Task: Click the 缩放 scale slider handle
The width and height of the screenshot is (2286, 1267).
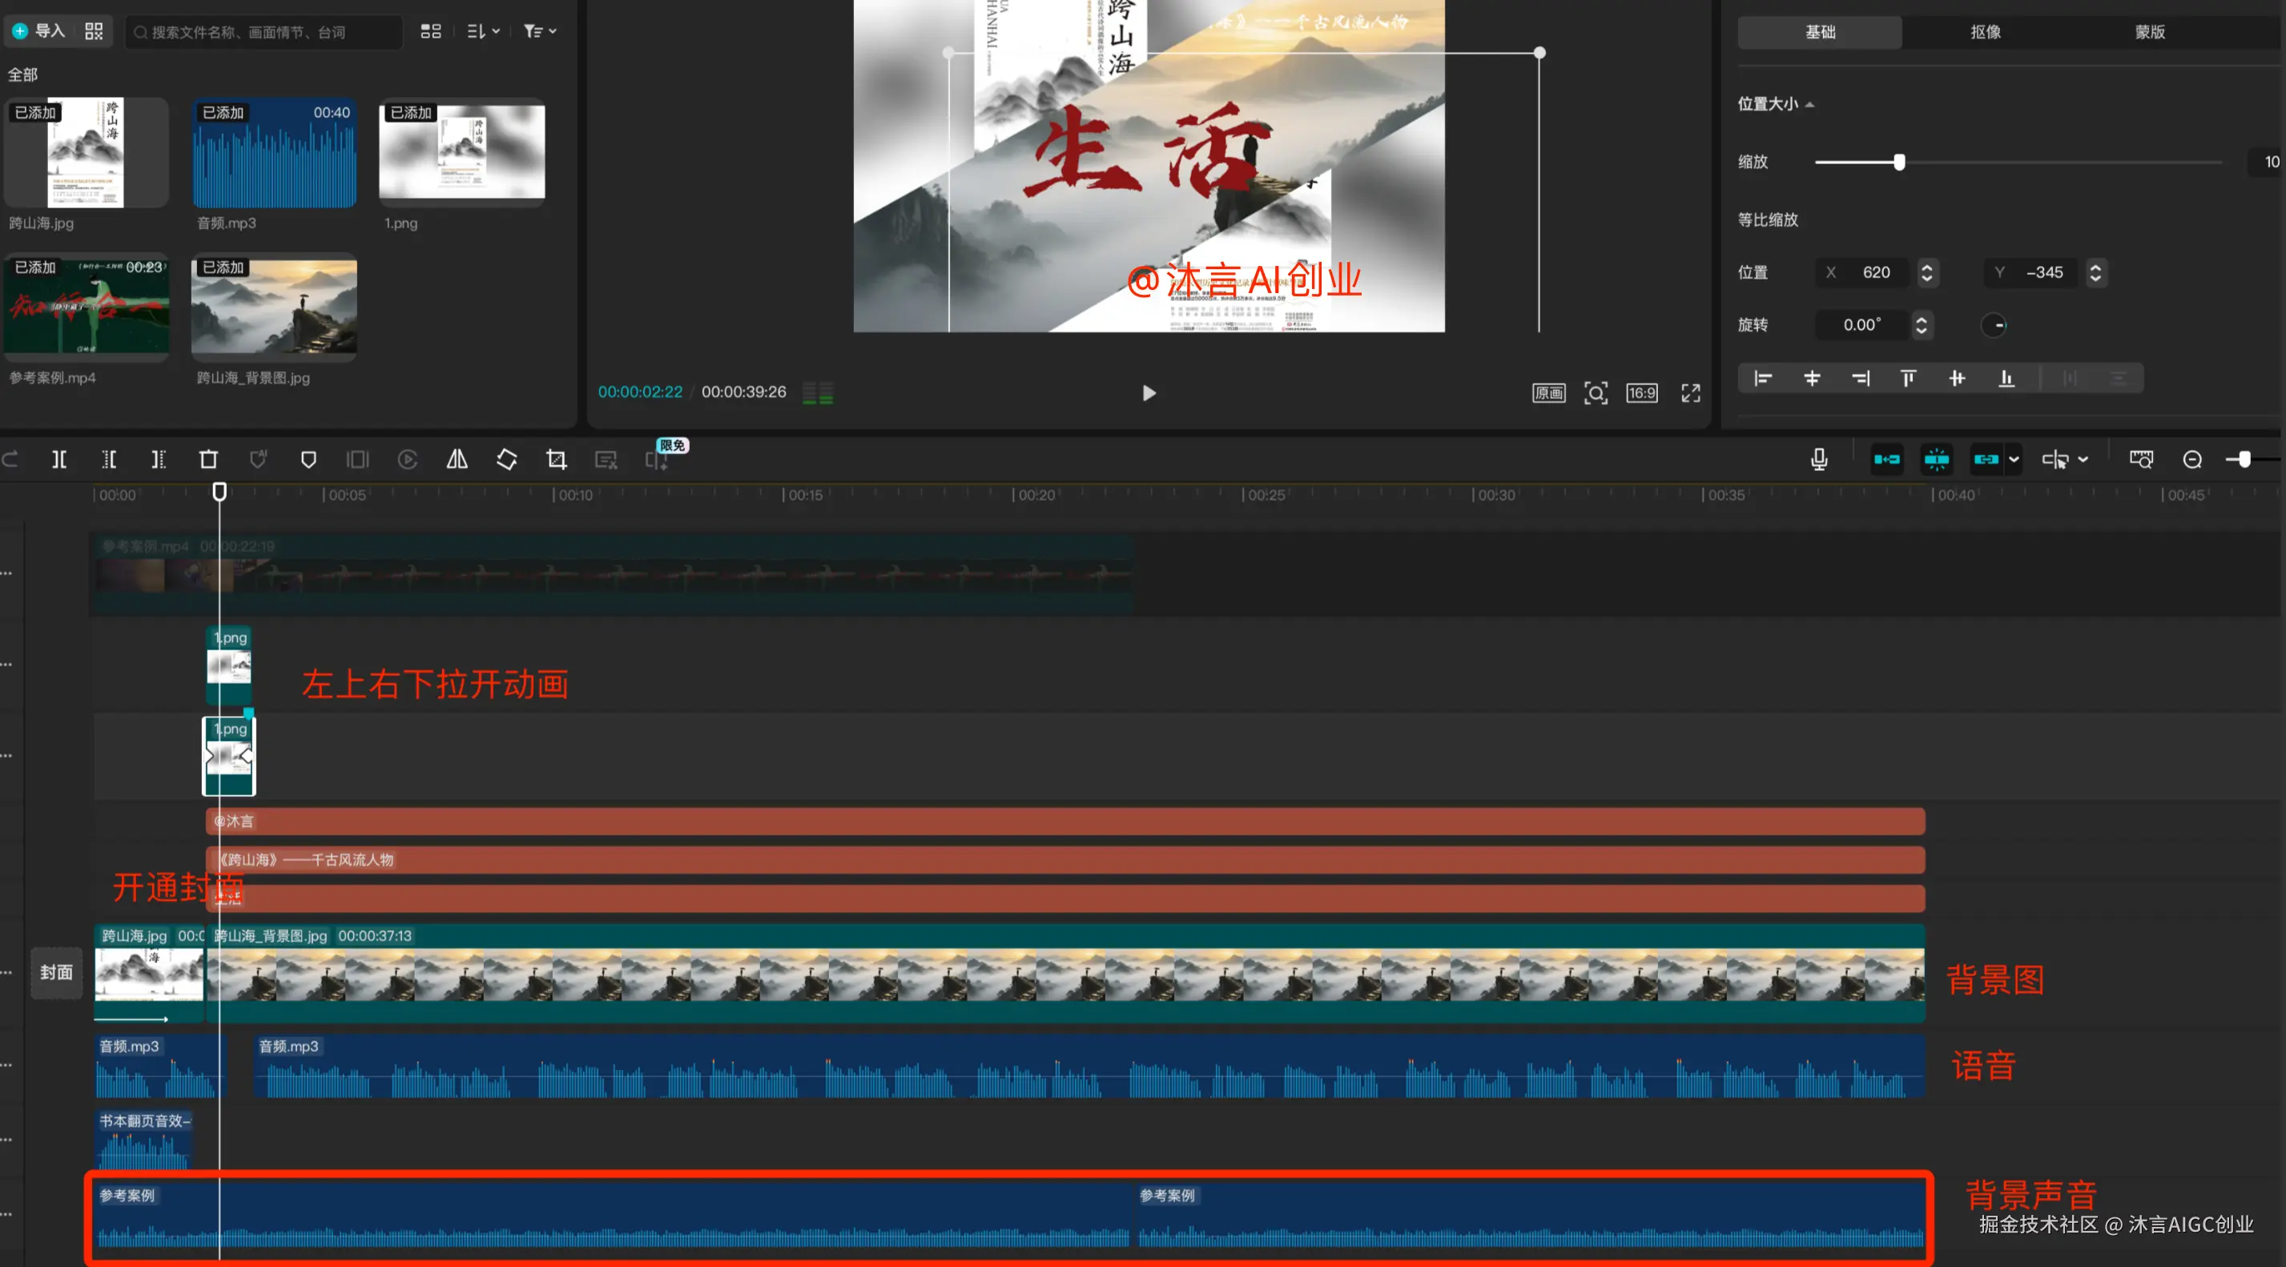Action: [x=1899, y=163]
